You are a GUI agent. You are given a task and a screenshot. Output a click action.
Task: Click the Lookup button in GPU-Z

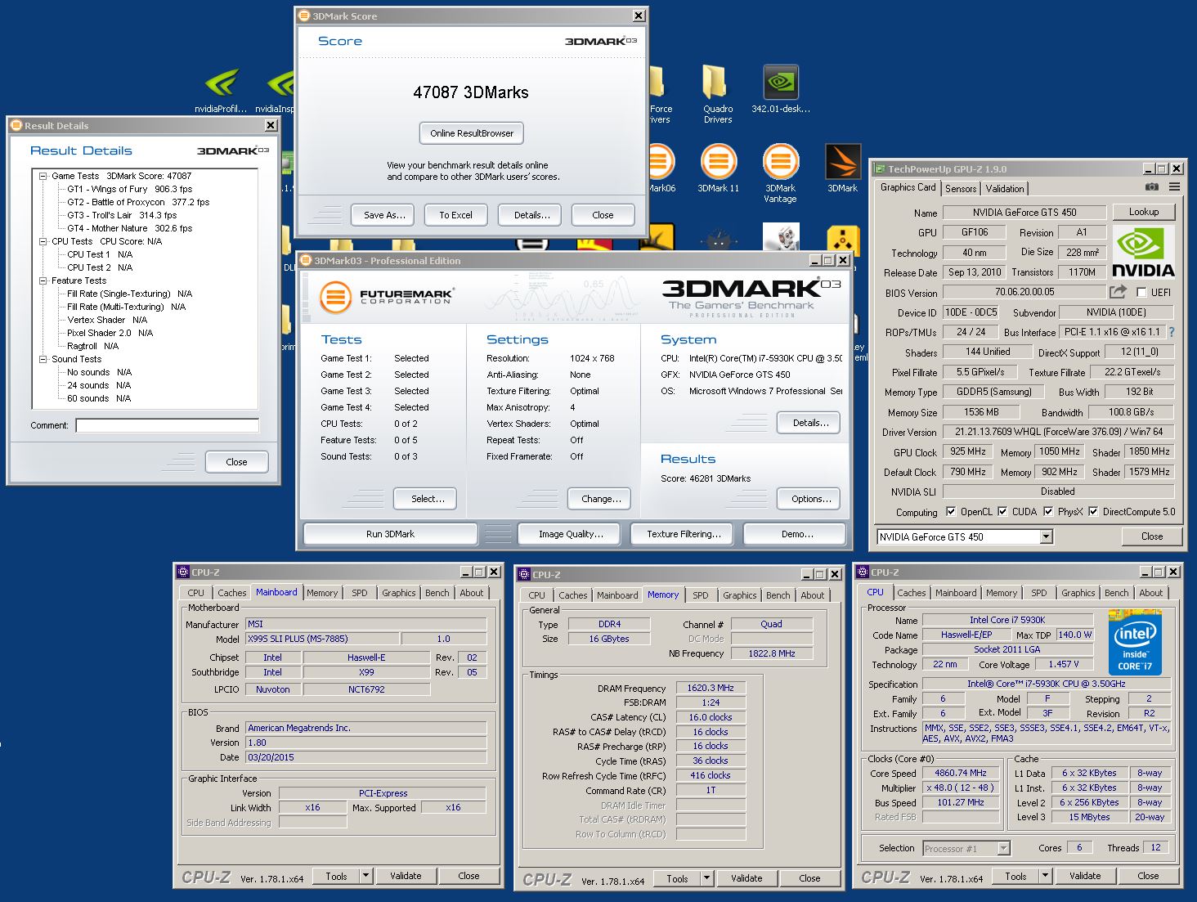click(x=1143, y=212)
